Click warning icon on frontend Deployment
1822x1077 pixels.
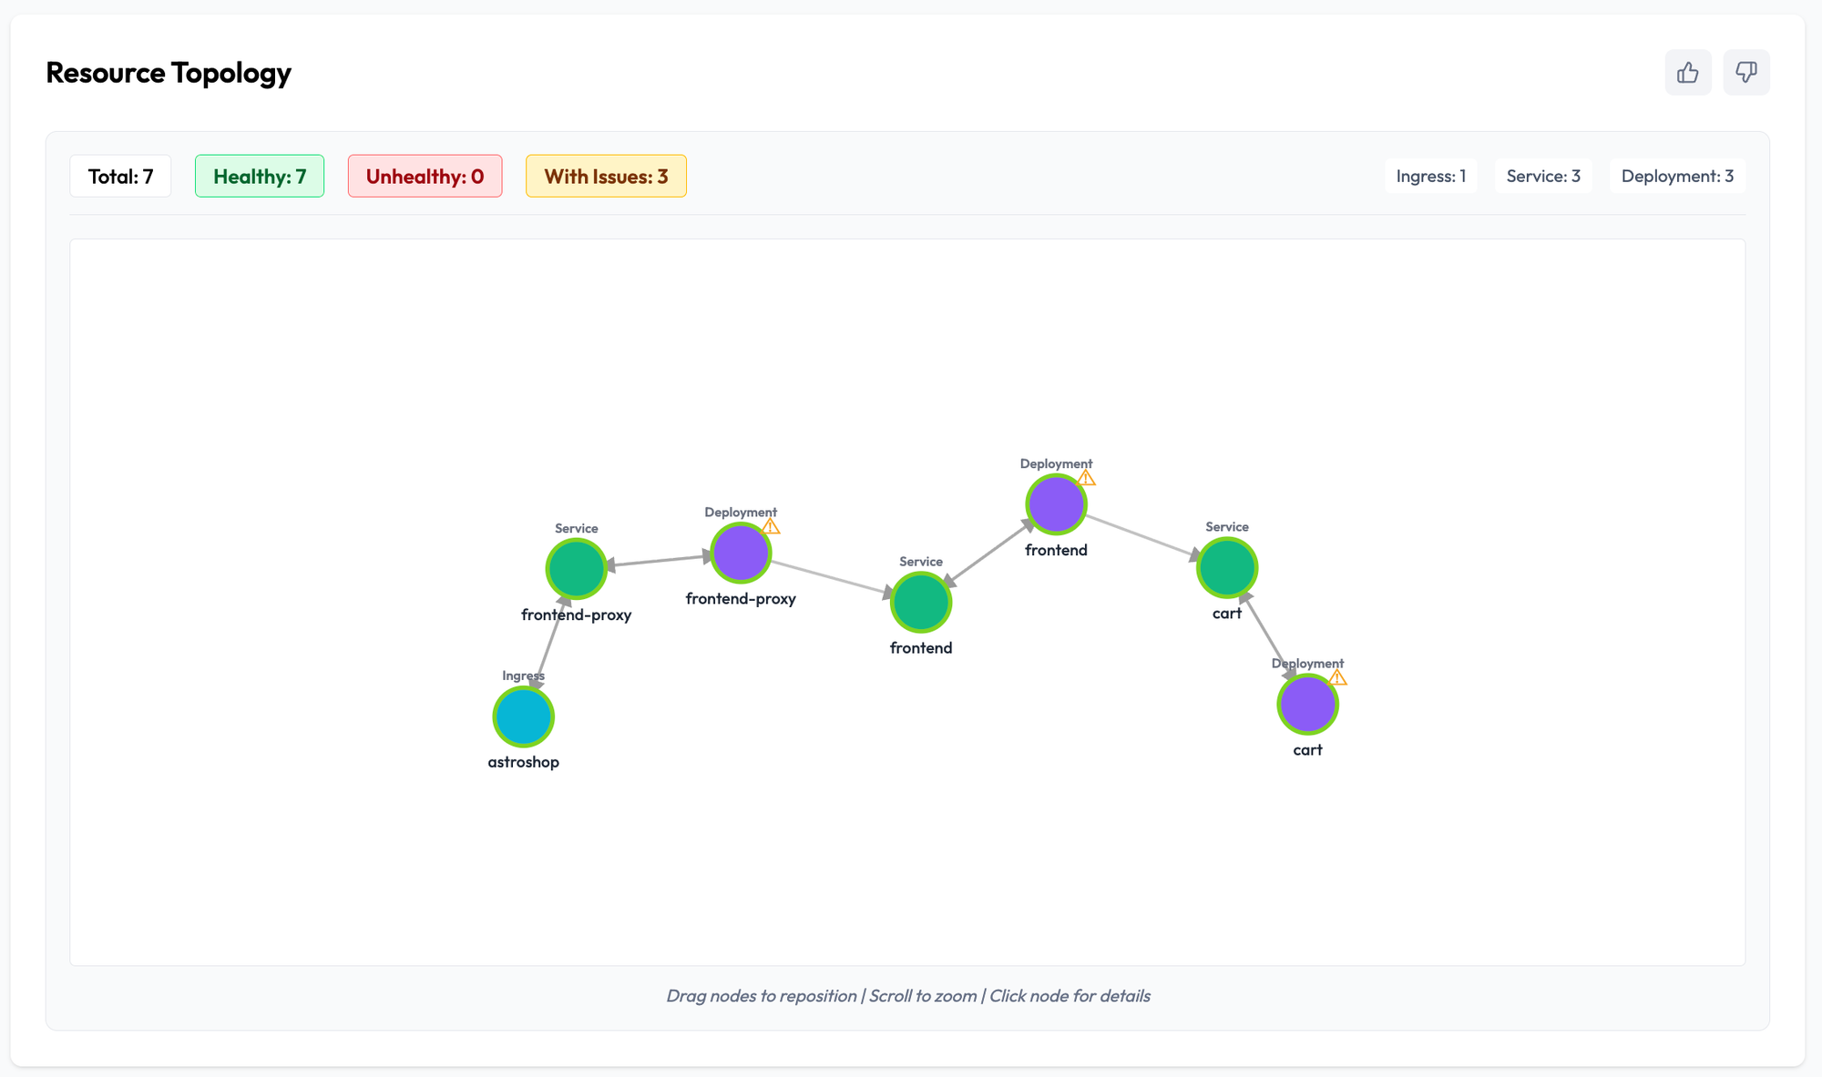[x=1086, y=478]
